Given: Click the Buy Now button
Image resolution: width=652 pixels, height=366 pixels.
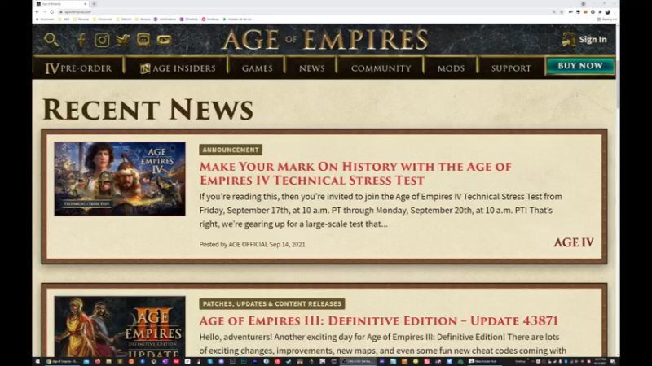Looking at the screenshot, I should click(x=580, y=66).
